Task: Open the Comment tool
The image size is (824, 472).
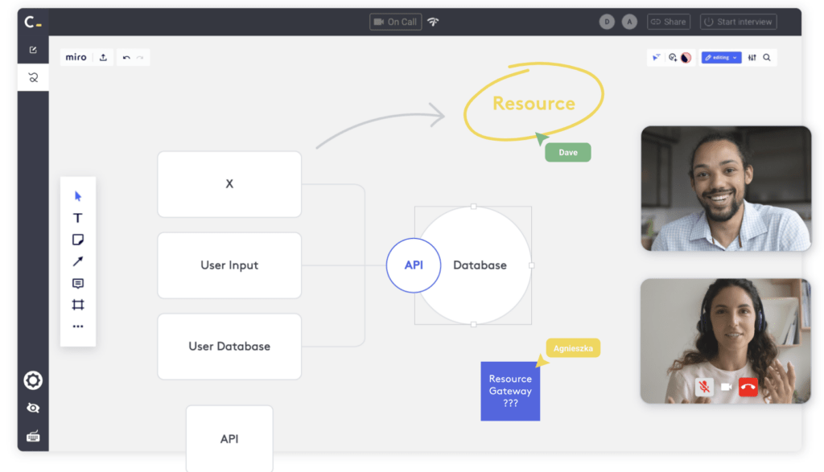Action: 77,285
